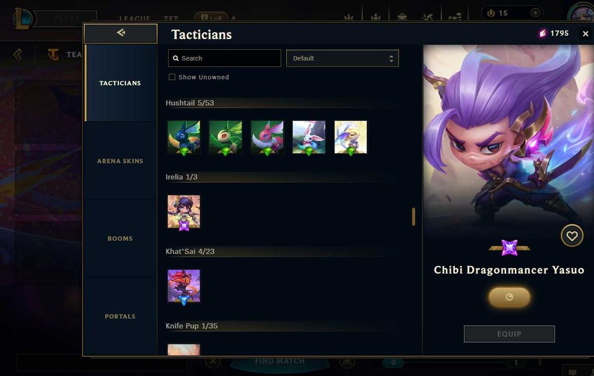This screenshot has height=376, width=594.
Task: Open the Booms tab
Action: pos(120,239)
